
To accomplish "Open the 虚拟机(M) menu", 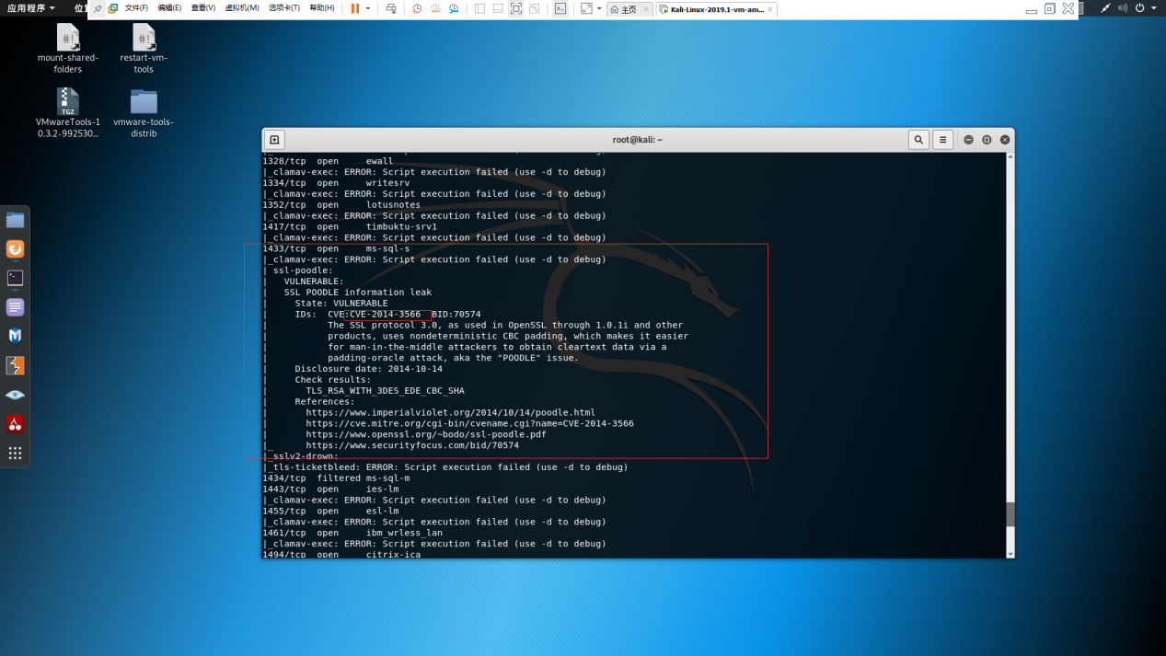I will coord(242,8).
